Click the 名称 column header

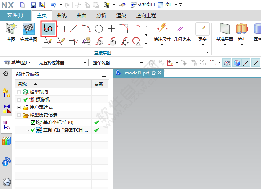tap(54, 84)
